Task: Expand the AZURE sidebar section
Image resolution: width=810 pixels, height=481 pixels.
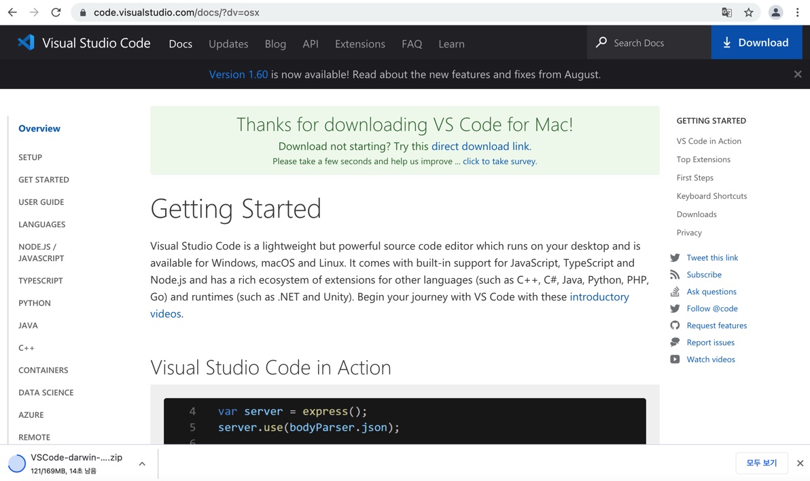Action: pyautogui.click(x=31, y=415)
